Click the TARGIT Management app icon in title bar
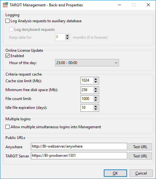 tap(5, 5)
